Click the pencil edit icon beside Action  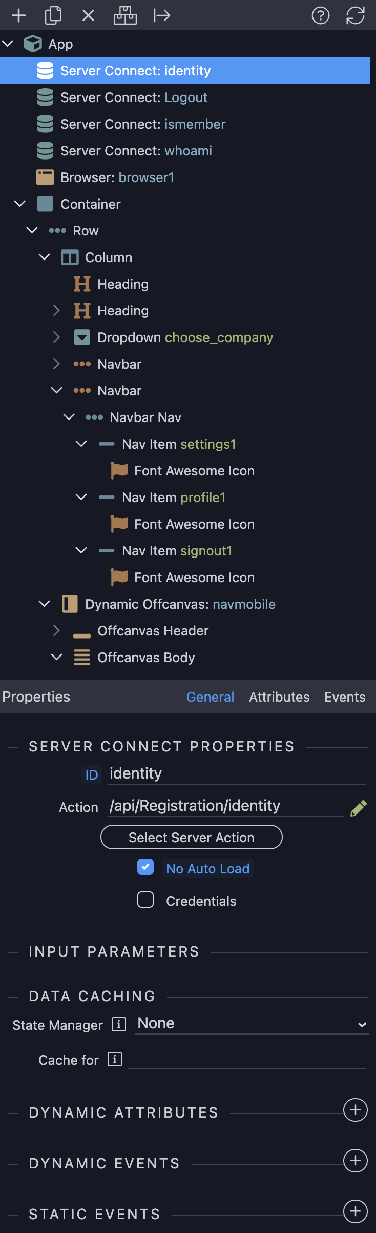click(359, 808)
